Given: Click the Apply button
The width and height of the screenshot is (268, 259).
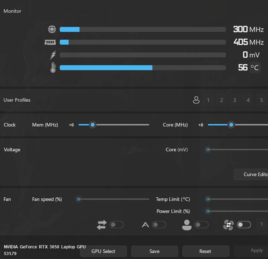Looking at the screenshot, I should [x=251, y=250].
